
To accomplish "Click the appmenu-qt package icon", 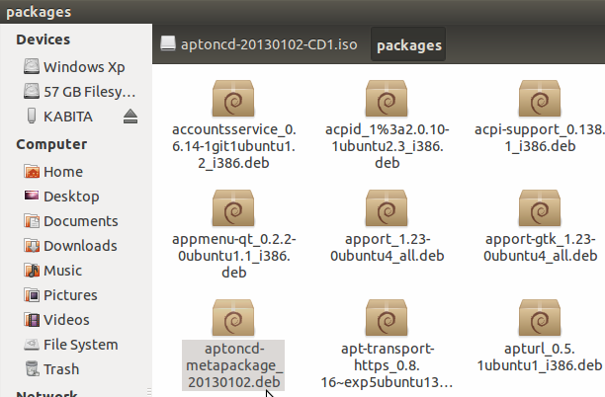I will tap(233, 209).
